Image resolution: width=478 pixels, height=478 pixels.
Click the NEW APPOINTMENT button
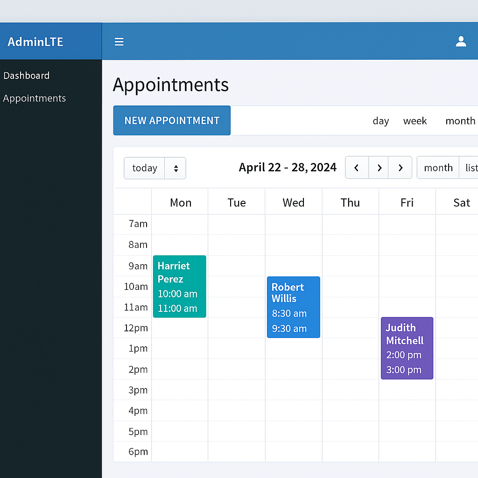point(172,120)
